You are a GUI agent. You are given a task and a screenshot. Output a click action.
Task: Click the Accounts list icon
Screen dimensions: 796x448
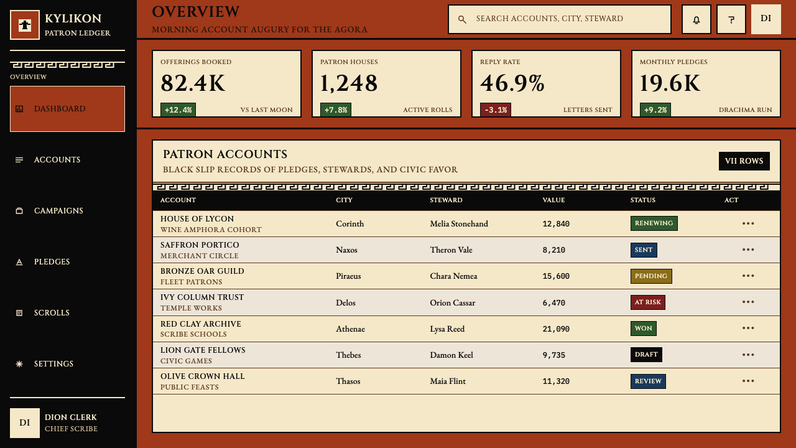coord(19,160)
